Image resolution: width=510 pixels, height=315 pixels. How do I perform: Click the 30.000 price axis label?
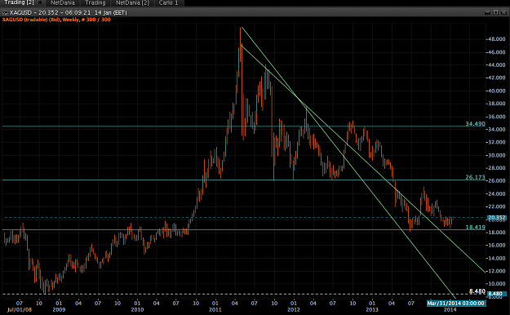[497, 155]
